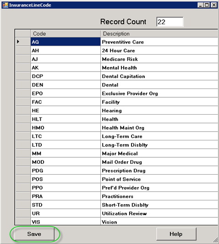Click the Prescription Drug description cell

coord(159,171)
